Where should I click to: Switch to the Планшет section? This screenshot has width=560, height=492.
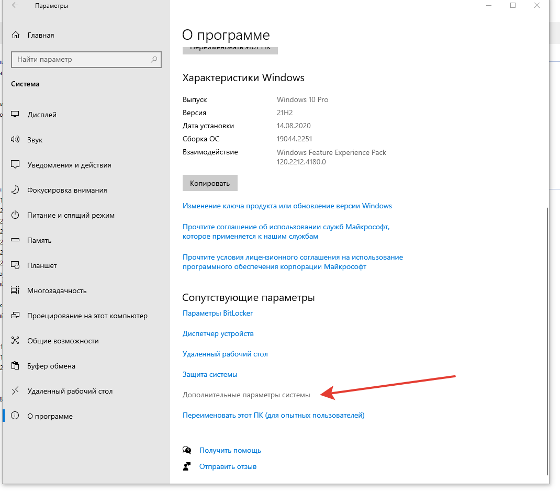click(42, 265)
